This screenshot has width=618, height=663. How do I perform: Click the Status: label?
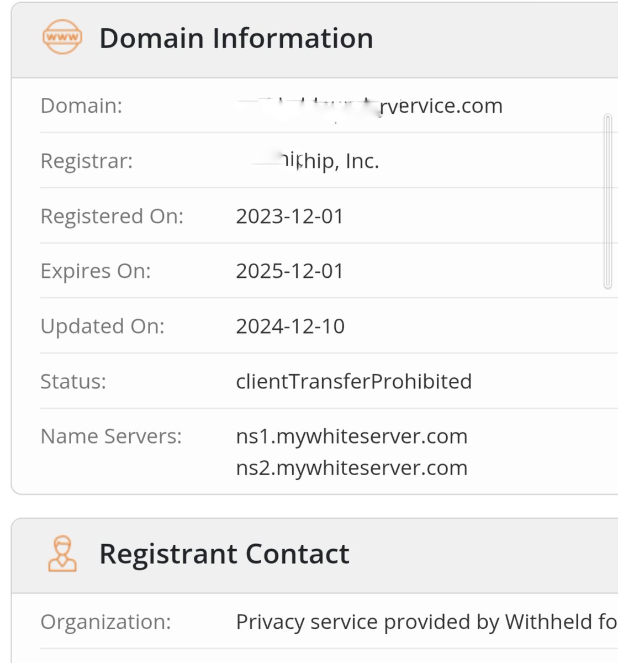click(x=73, y=381)
